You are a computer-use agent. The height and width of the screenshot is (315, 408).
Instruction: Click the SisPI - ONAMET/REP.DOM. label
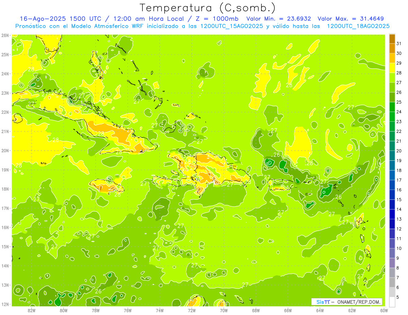[x=347, y=302]
